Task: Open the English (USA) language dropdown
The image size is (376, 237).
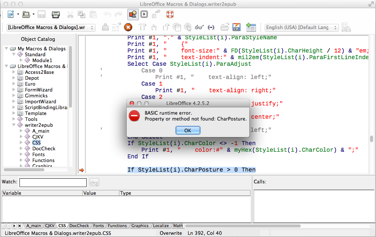Action: [x=301, y=28]
